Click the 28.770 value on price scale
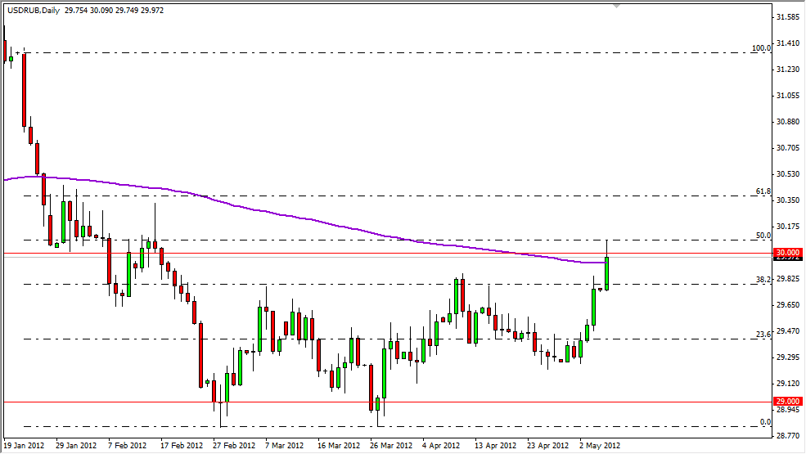This screenshot has width=806, height=454. 788,436
